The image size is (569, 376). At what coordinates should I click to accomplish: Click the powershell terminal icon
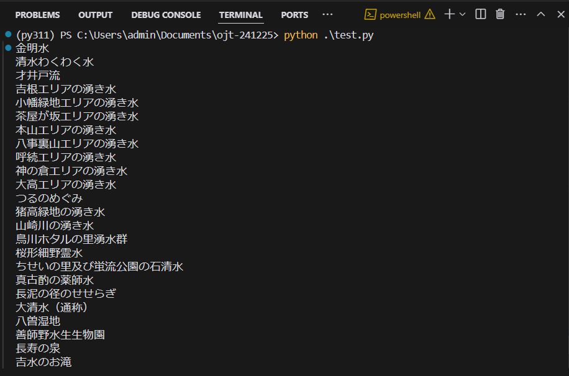[370, 14]
